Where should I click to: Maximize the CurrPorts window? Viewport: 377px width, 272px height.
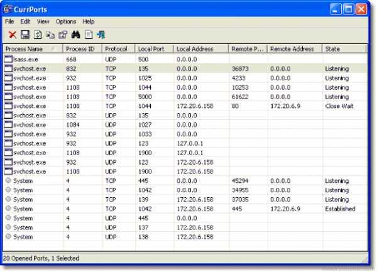pos(348,9)
